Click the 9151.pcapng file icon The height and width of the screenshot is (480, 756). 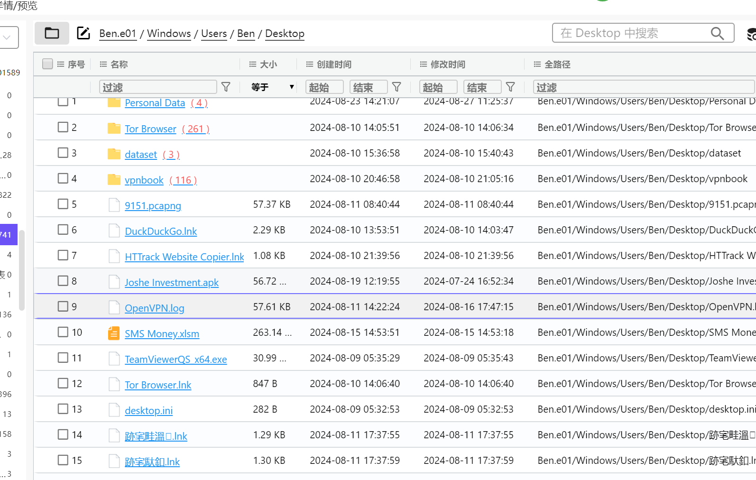[x=114, y=205]
